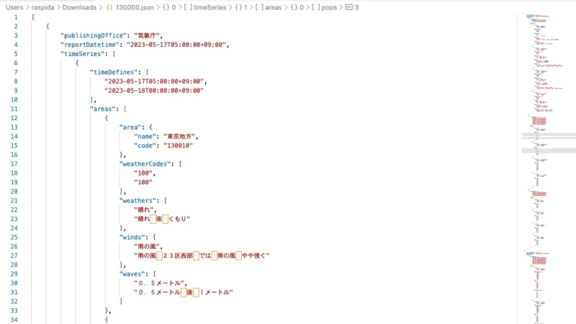576x324 pixels.
Task: Click the "気象庁" value on line 3
Action: pos(147,35)
